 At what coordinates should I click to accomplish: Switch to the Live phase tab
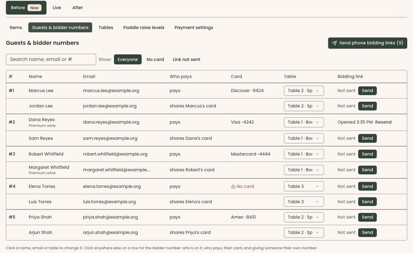tap(57, 7)
